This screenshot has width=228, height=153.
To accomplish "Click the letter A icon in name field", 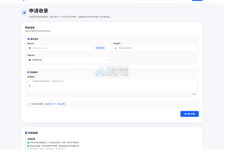I will pos(116,48).
